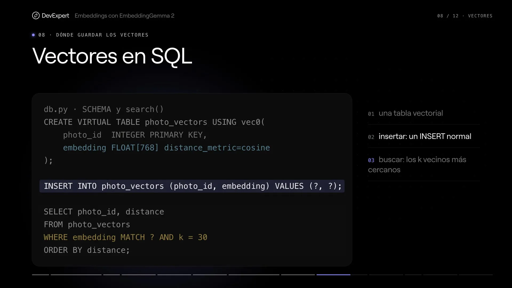Click the last progress bar segment

pos(476,275)
